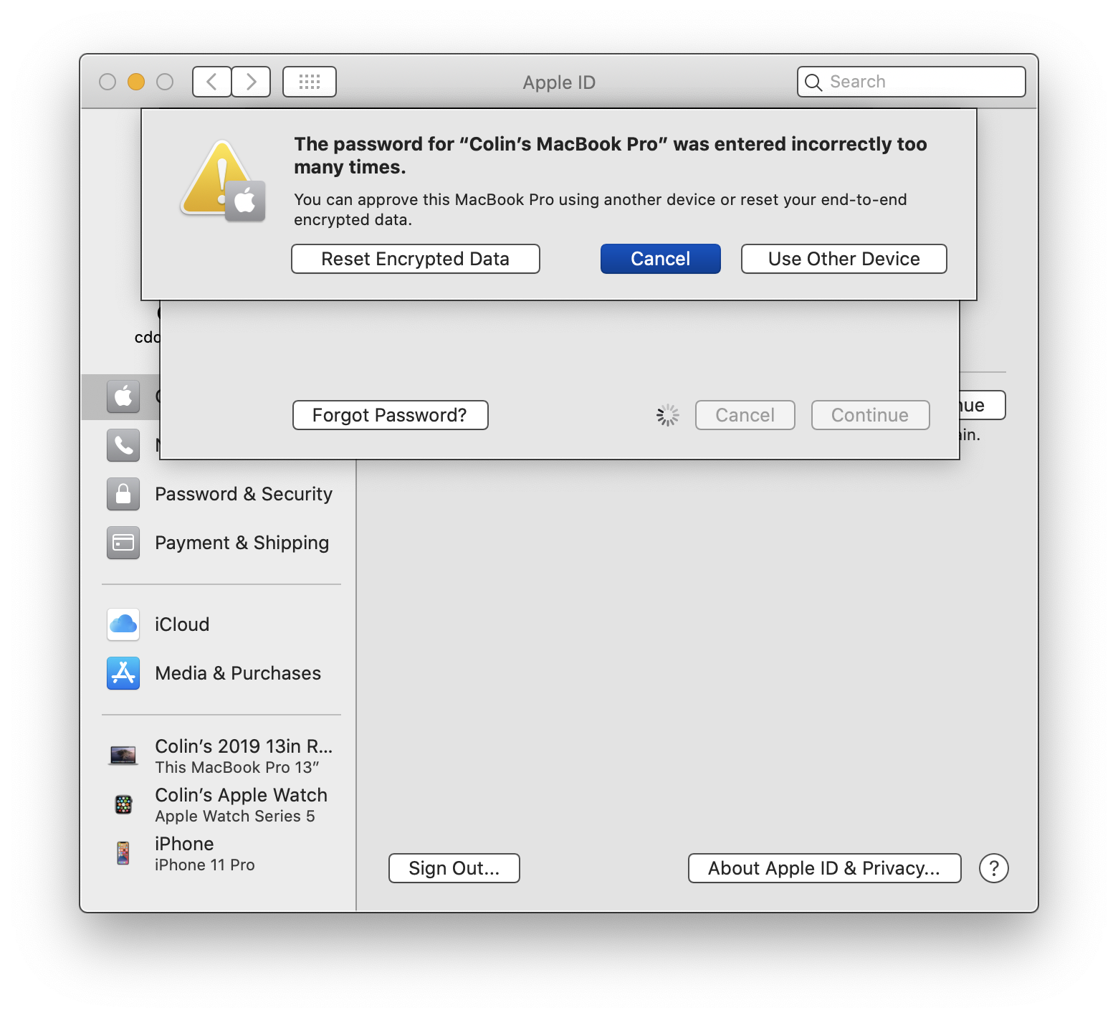Dismiss the alert with the blue Cancel button

point(661,259)
